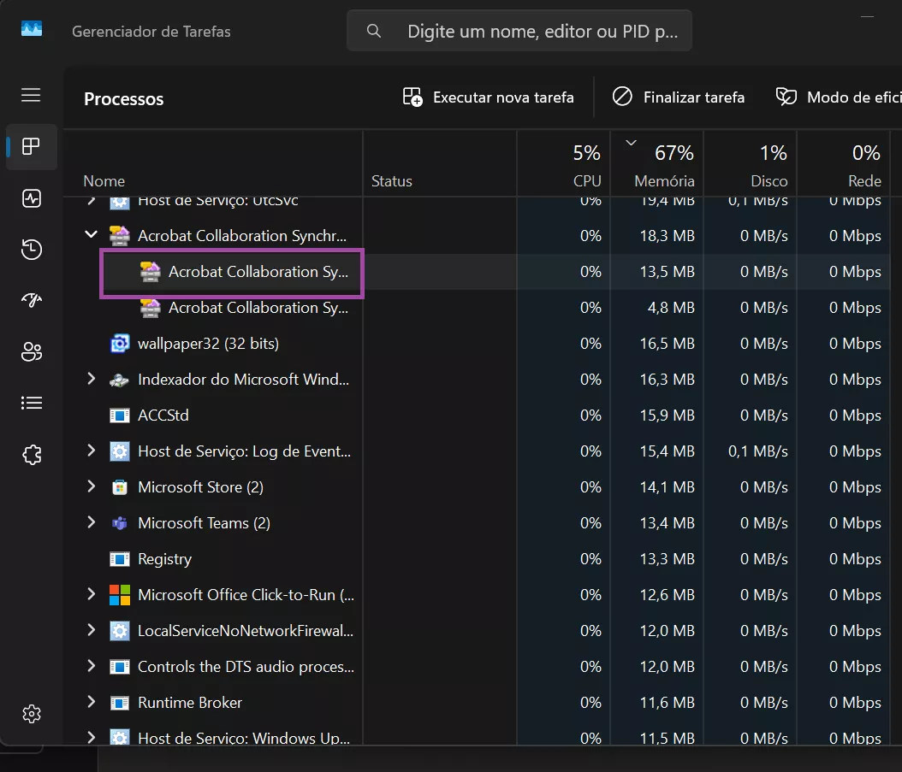Screen dimensions: 902x772
Task: Open the Users page icon
Action: [32, 351]
